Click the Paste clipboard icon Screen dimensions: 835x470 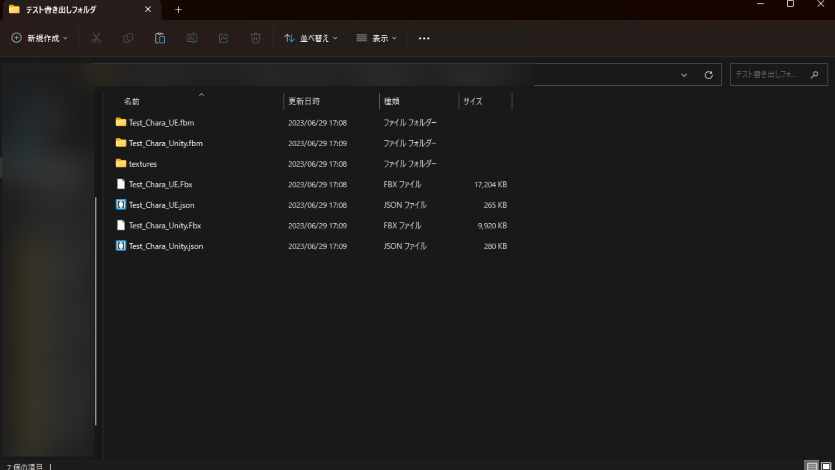click(x=160, y=38)
